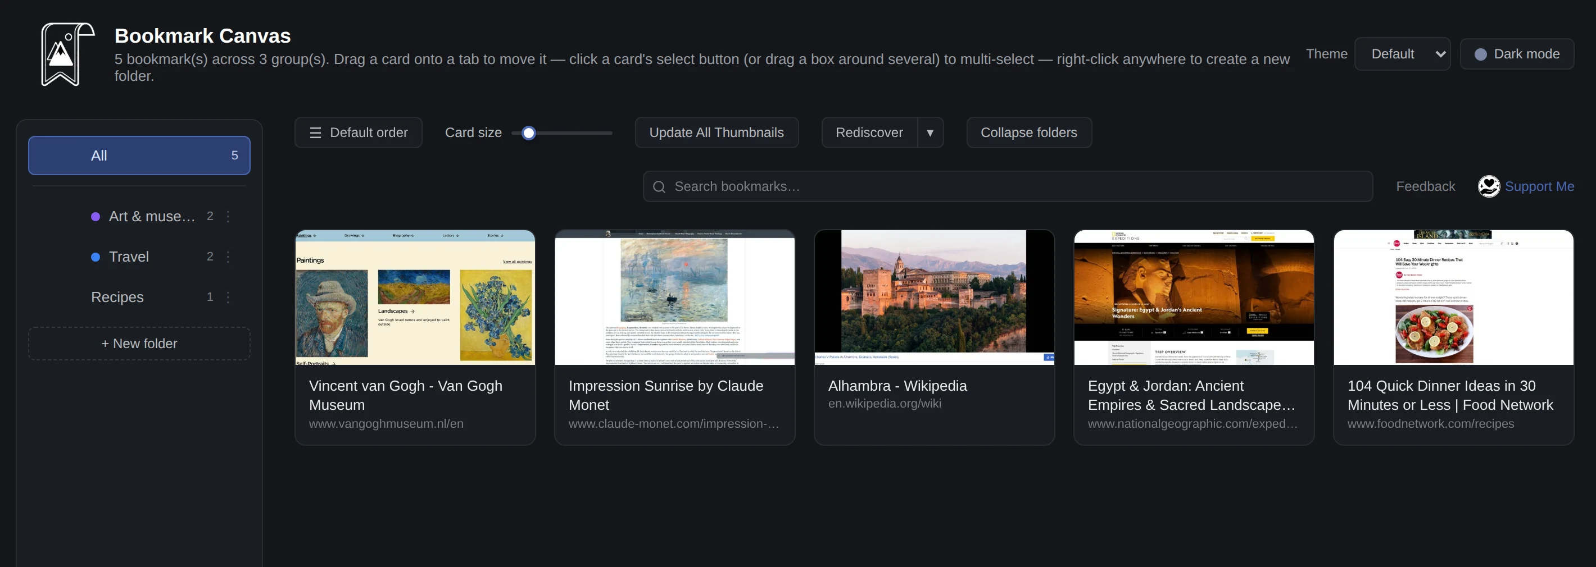Screen dimensions: 1596x567
Task: Click Default order sort button
Action: 358,133
